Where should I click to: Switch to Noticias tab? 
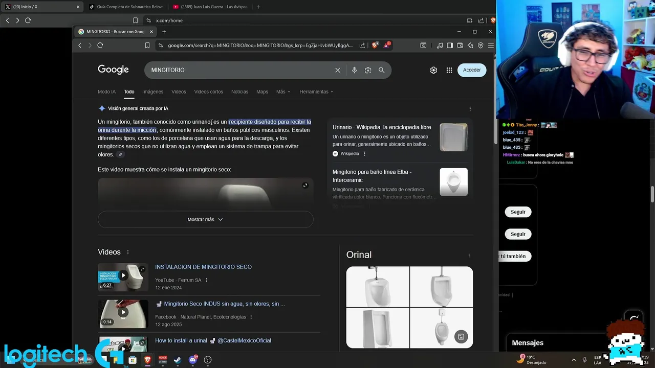(239, 92)
